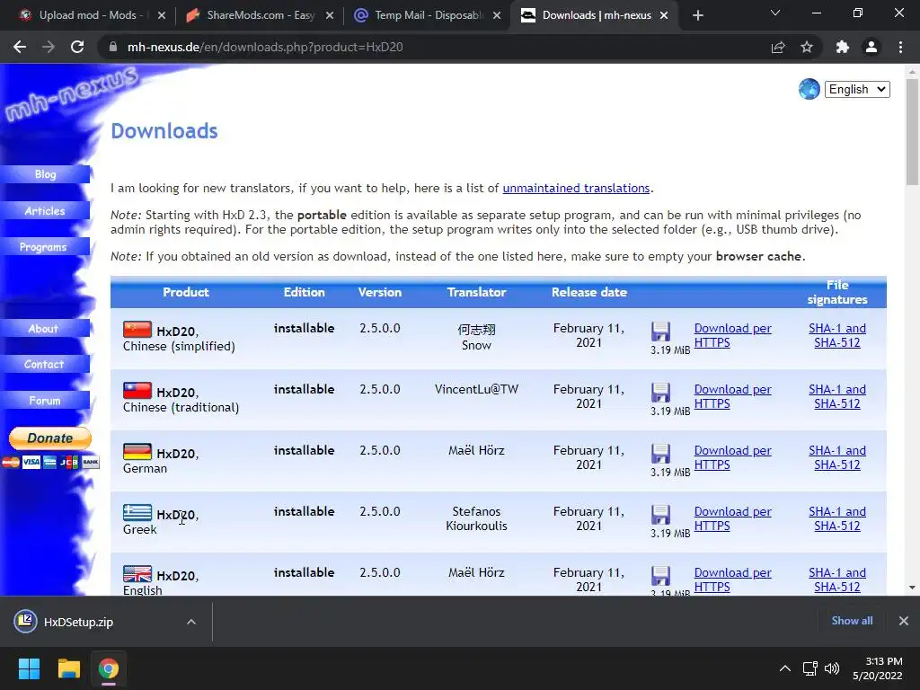Close the downloads bar
This screenshot has width=920, height=690.
click(904, 621)
